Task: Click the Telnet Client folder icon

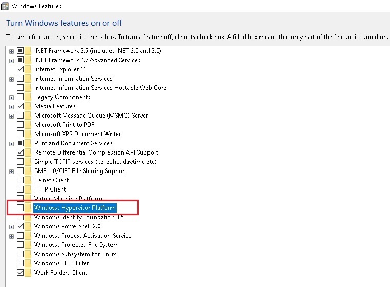Action: 28,180
